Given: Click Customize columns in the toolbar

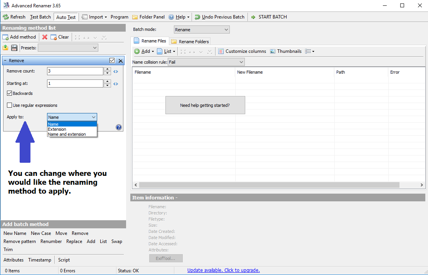Looking at the screenshot, I should (x=242, y=51).
